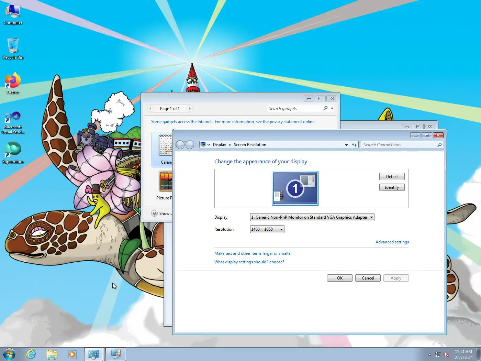Screen dimensions: 481x361
Task: Expand Show details in gadgets window
Action: [x=161, y=214]
